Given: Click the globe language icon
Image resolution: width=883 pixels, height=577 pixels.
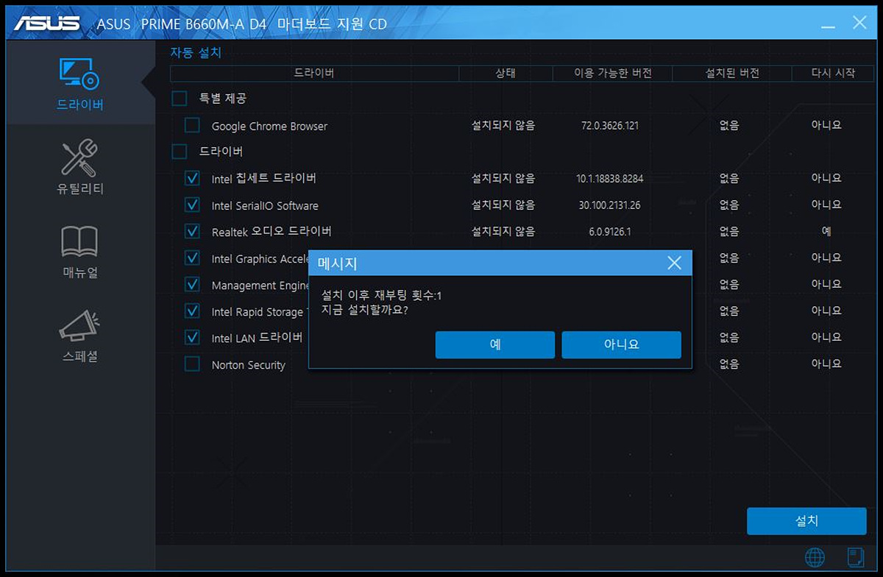Looking at the screenshot, I should 815,557.
